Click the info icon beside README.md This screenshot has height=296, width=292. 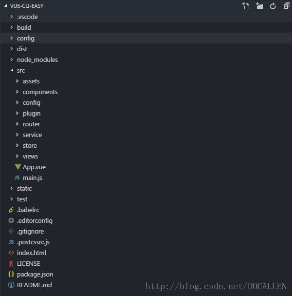pos(11,285)
